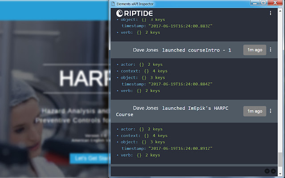
Task: Click scrollbar up arrow in inspector window
Action: [x=280, y=11]
